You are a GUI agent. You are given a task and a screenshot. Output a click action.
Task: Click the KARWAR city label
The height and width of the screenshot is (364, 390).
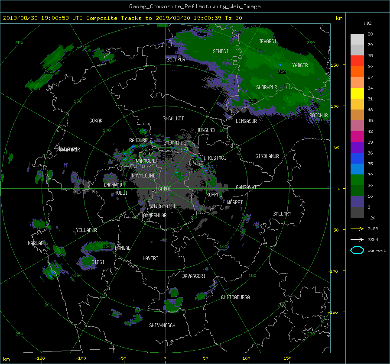coord(36,243)
